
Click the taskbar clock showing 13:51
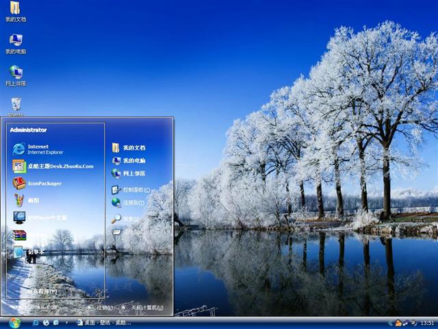[x=427, y=323]
